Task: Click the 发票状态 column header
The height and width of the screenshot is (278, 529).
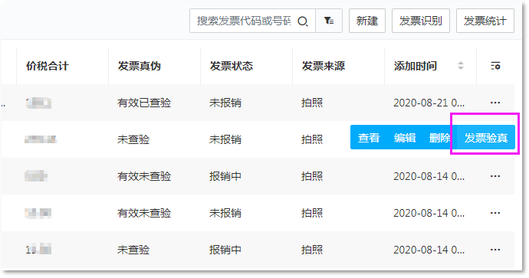Action: click(232, 66)
